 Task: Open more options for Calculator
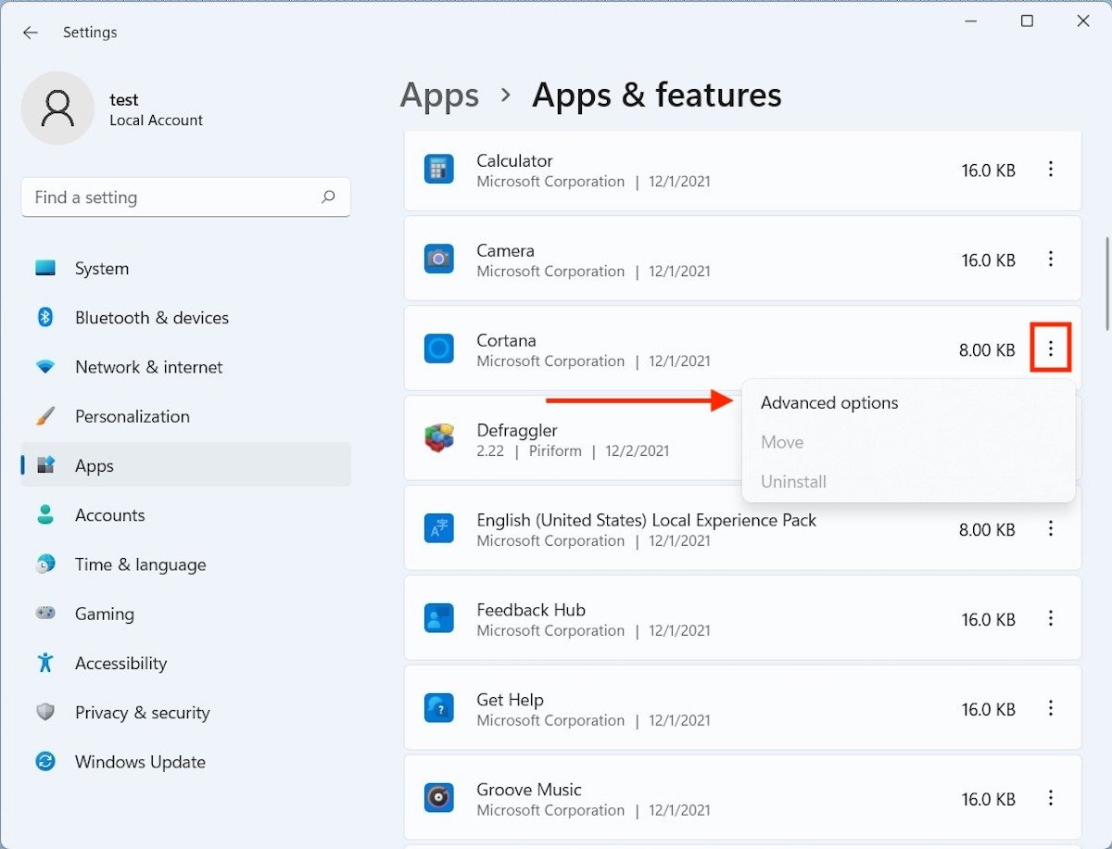tap(1051, 170)
